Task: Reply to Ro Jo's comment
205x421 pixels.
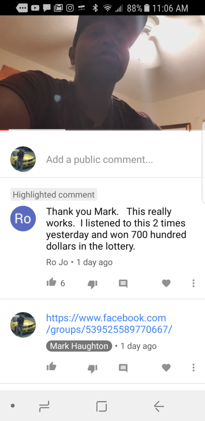Action: [x=123, y=284]
